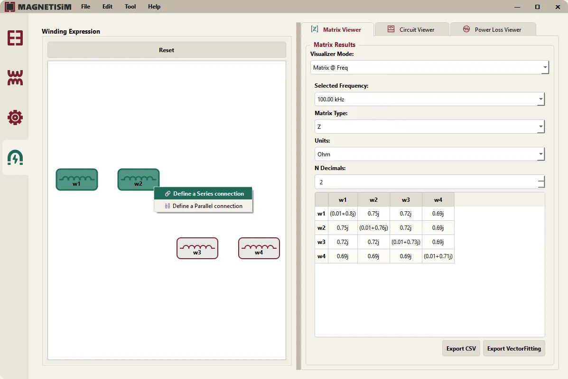Viewport: 568px width, 379px height.
Task: Open the core geometry sidebar icon
Action: coord(15,37)
